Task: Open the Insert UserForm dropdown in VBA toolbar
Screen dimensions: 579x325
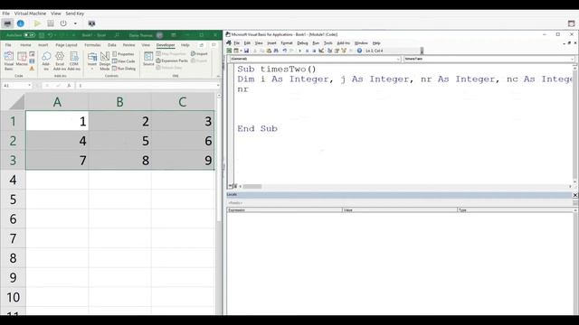Action: [x=241, y=51]
